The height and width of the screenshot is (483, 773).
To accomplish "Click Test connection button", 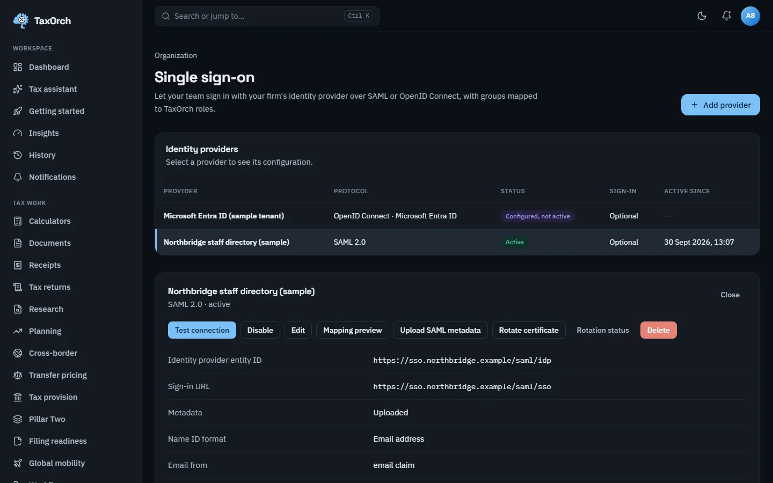I will pos(202,330).
